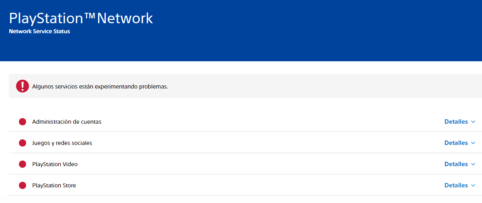The image size is (482, 203).
Task: Click red status dot for Juegos y redes sociales
Action: [23, 143]
